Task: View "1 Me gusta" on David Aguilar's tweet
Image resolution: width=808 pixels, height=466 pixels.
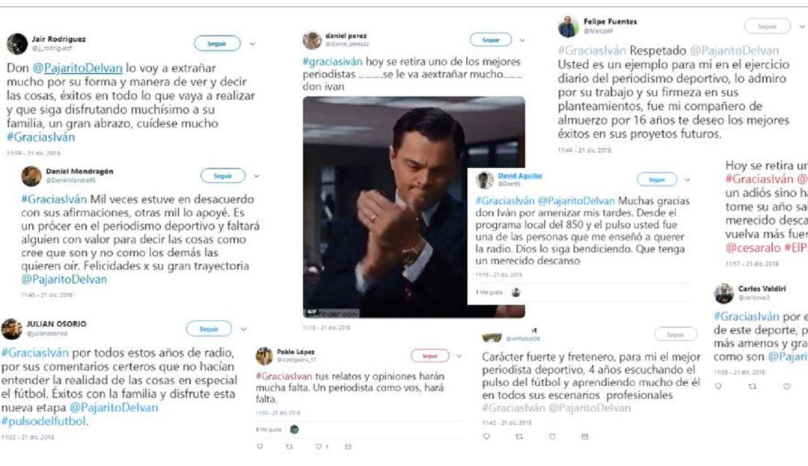Action: [492, 293]
